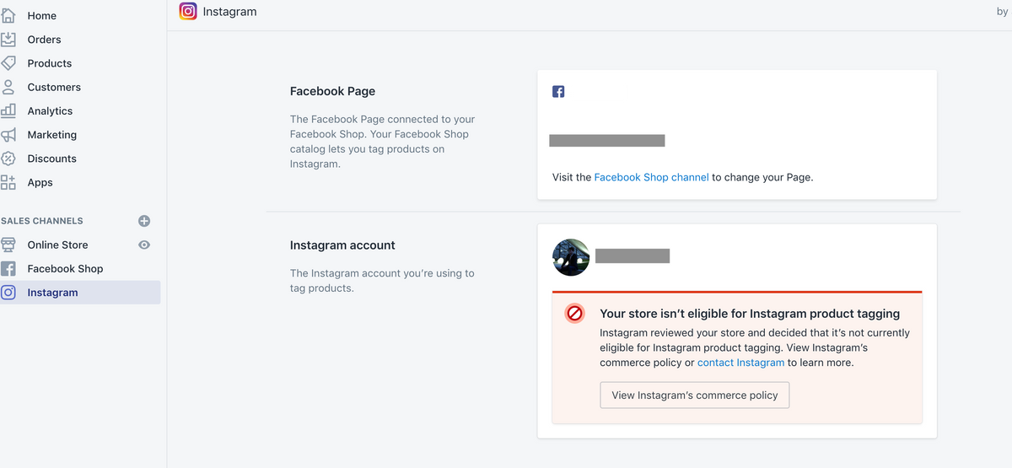This screenshot has width=1012, height=468.
Task: Add a sales channel with plus icon
Action: click(x=144, y=221)
